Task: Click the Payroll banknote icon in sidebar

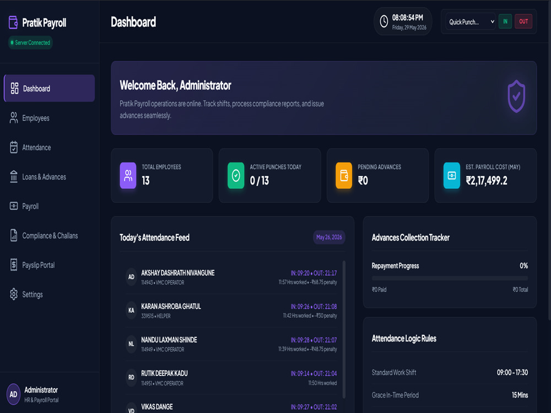Action: (x=14, y=206)
